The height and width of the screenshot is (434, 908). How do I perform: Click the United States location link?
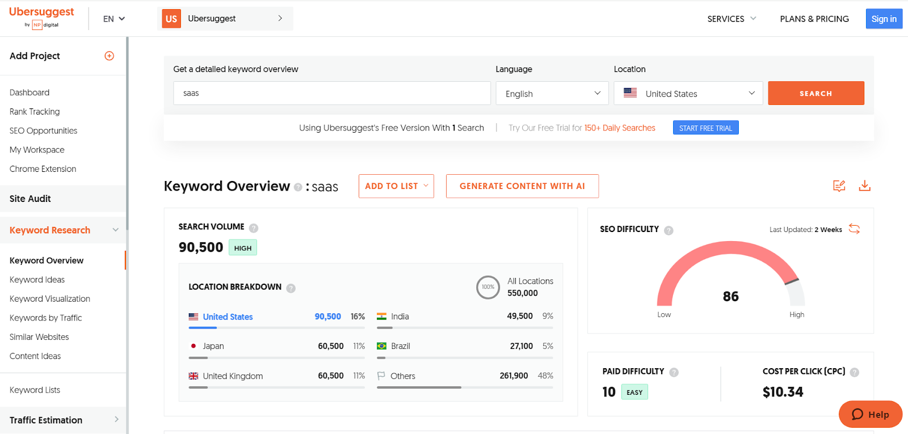click(228, 317)
